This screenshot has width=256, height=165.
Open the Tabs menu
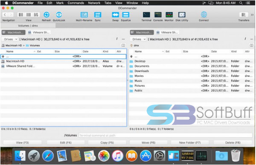pos(108,3)
